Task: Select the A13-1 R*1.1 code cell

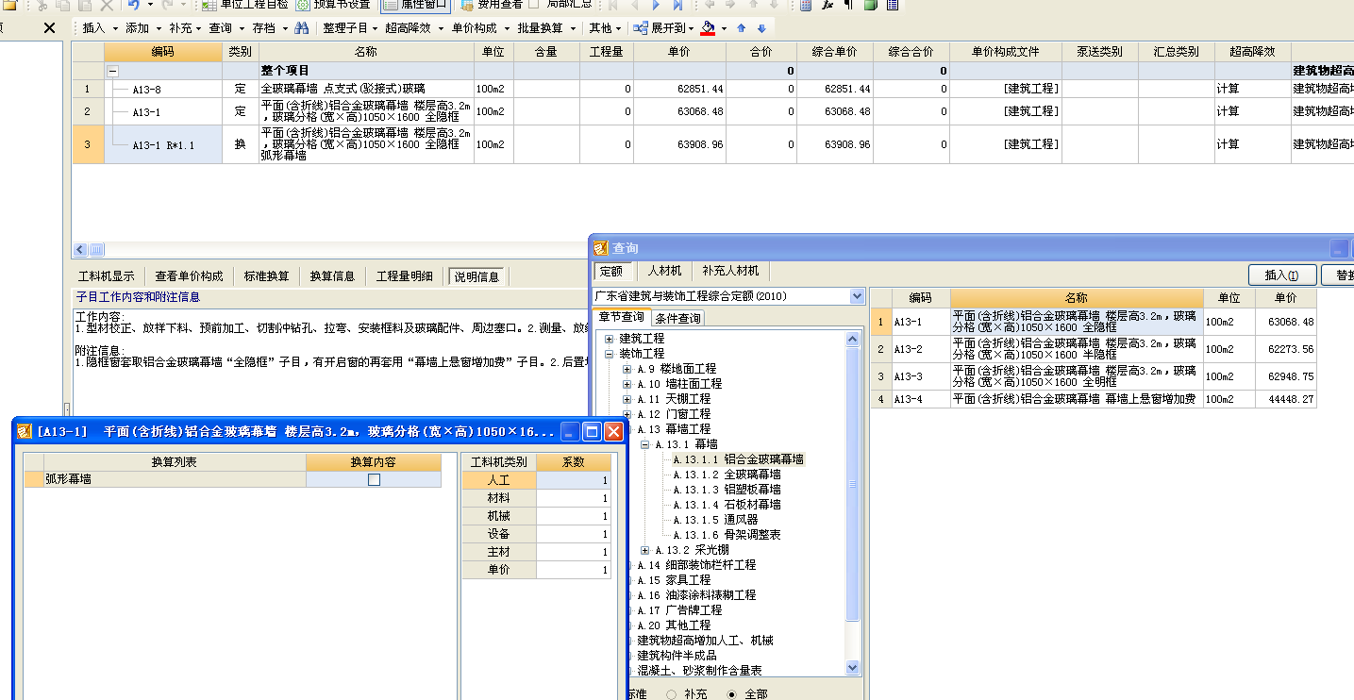Action: 163,145
